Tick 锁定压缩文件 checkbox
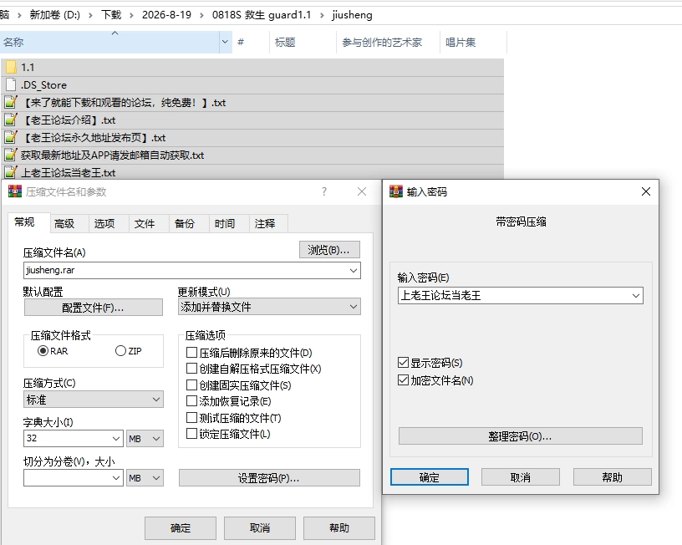This screenshot has width=682, height=545. coord(191,434)
